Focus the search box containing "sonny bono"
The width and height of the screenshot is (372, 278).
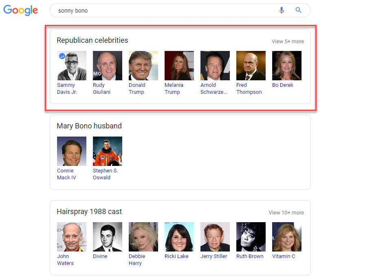point(163,11)
